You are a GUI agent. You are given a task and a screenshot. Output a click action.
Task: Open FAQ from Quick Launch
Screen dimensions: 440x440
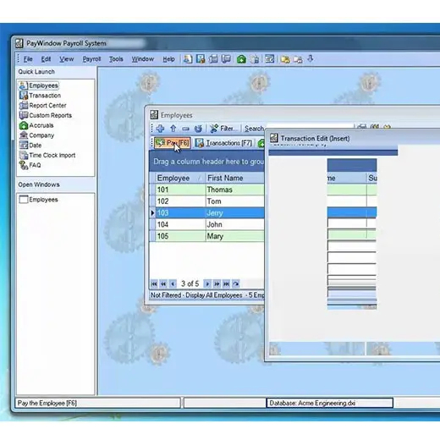(x=30, y=165)
